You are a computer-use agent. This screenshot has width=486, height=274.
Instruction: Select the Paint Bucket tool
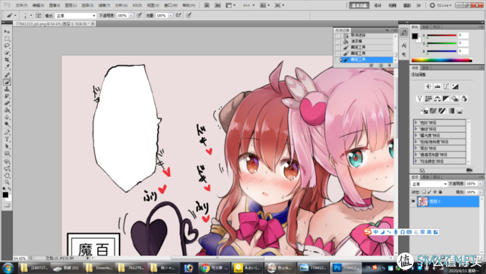(x=7, y=110)
